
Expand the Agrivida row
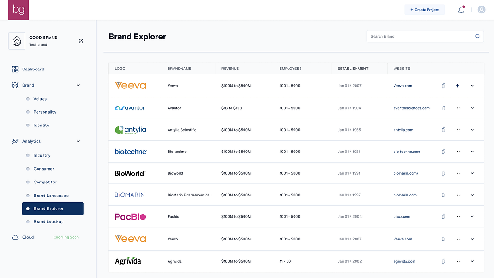(472, 261)
